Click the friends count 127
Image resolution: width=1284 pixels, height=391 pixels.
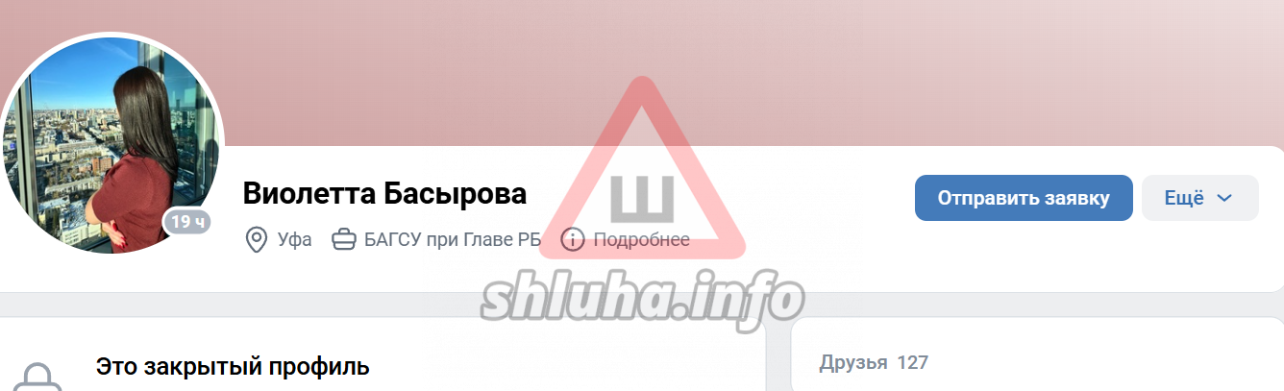coord(913,362)
